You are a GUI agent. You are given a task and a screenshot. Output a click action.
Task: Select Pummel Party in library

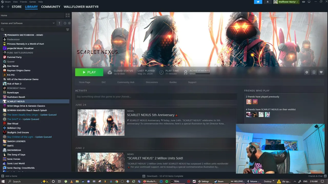[14, 57]
